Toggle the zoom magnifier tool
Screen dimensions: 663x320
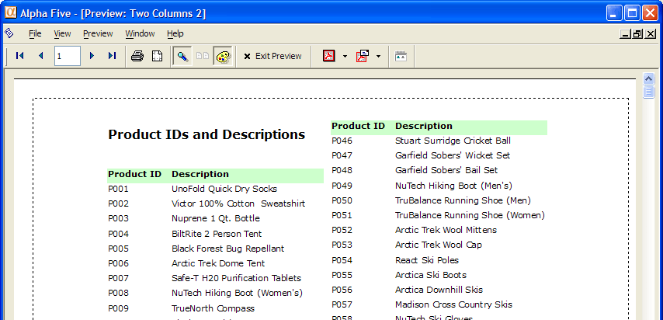tap(182, 56)
